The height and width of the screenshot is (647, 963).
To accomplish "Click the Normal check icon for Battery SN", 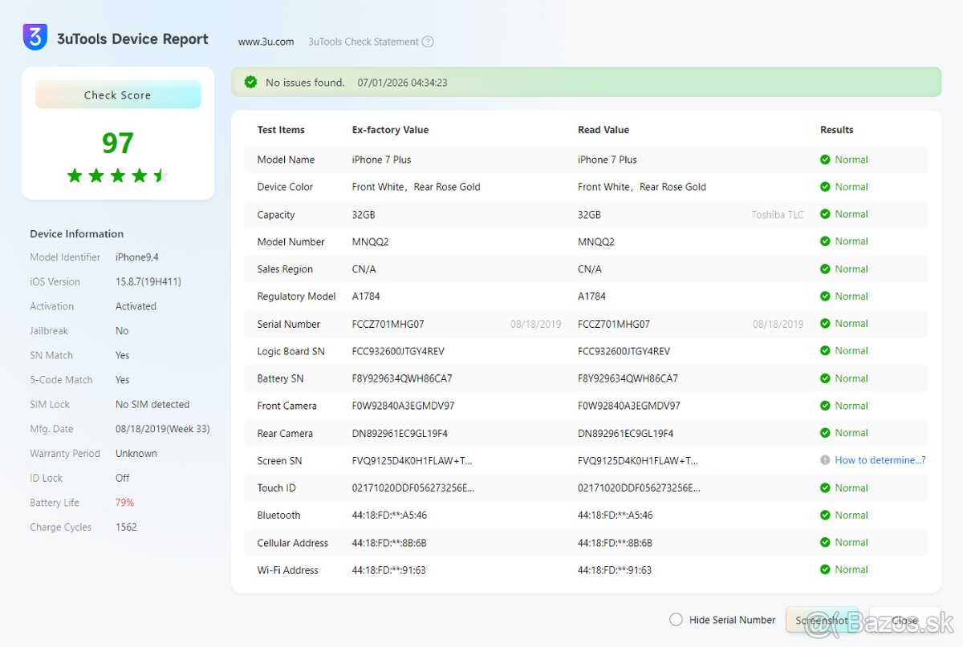I will pos(825,378).
